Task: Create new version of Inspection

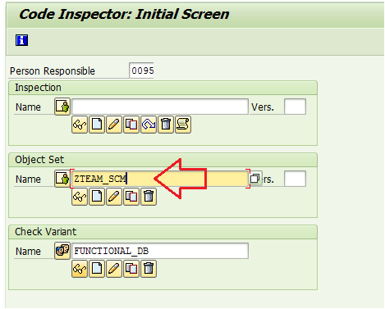Action: click(149, 125)
